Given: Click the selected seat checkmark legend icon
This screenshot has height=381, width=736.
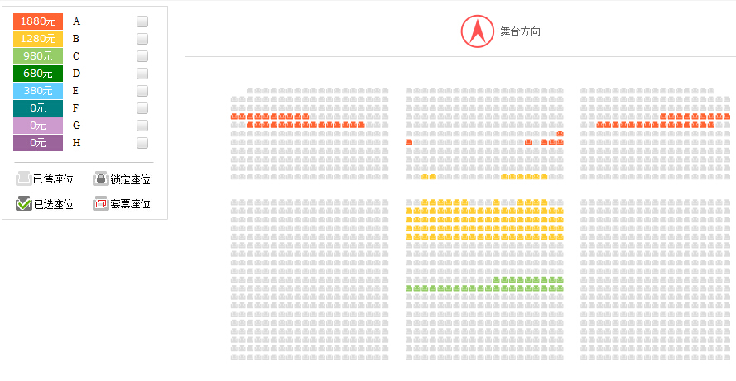Looking at the screenshot, I should [x=23, y=203].
